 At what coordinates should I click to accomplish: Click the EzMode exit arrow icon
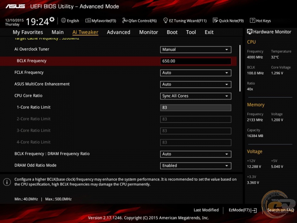click(x=254, y=210)
